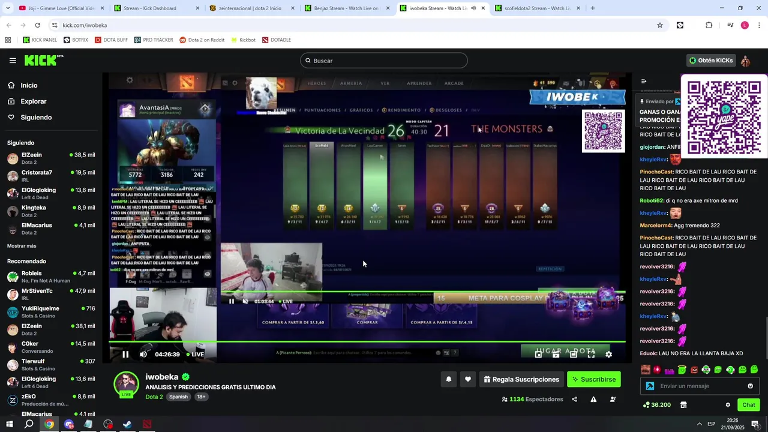The image size is (768, 432).
Task: Click Regala Suscripciones gift button
Action: 521,379
